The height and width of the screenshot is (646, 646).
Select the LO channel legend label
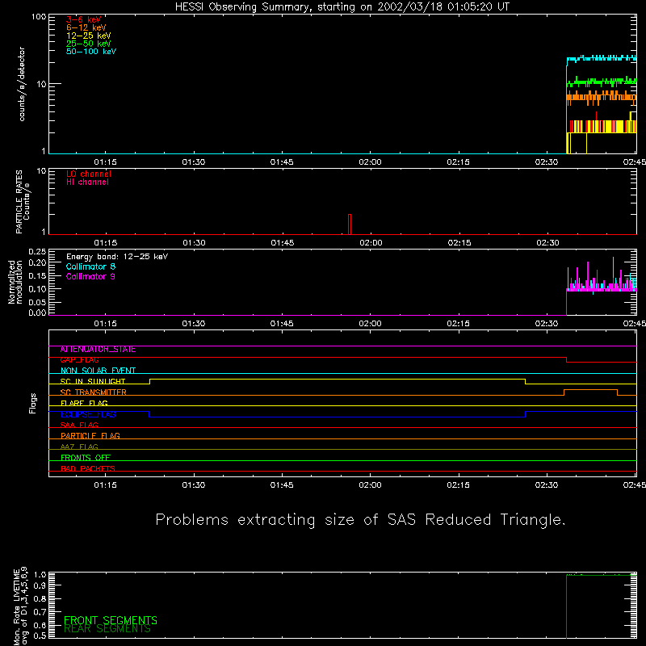[x=89, y=174]
